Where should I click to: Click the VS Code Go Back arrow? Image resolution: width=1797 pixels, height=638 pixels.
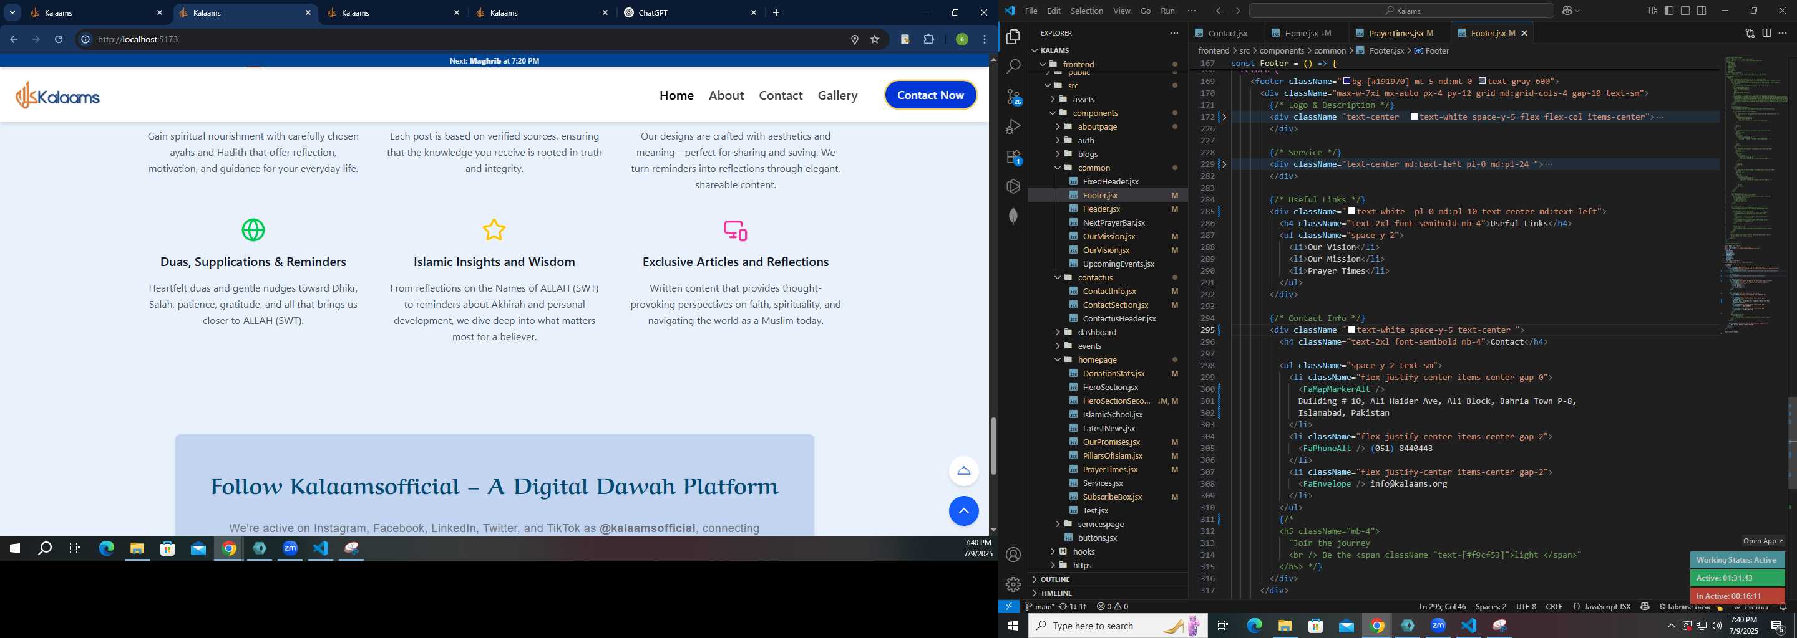[1219, 11]
